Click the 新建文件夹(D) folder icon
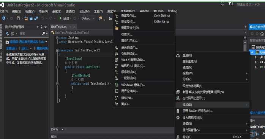This screenshot has height=139, width=265. click(x=117, y=28)
